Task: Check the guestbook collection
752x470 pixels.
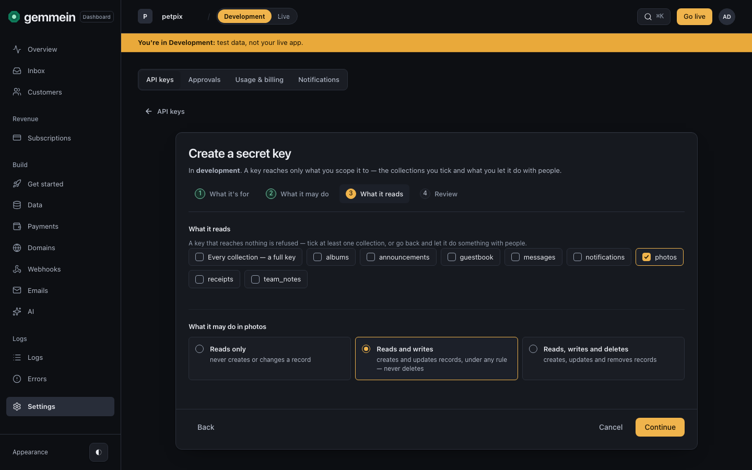Action: pyautogui.click(x=452, y=257)
